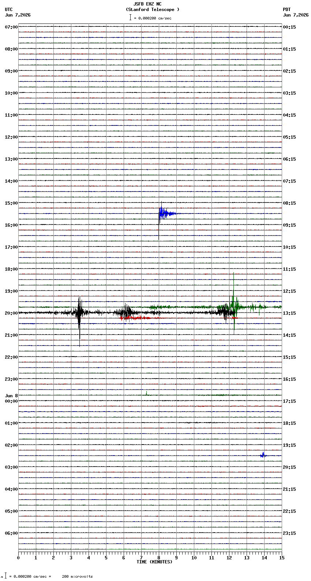Click the 02:00 UTC time label
The image size is (311, 581).
coord(11,445)
